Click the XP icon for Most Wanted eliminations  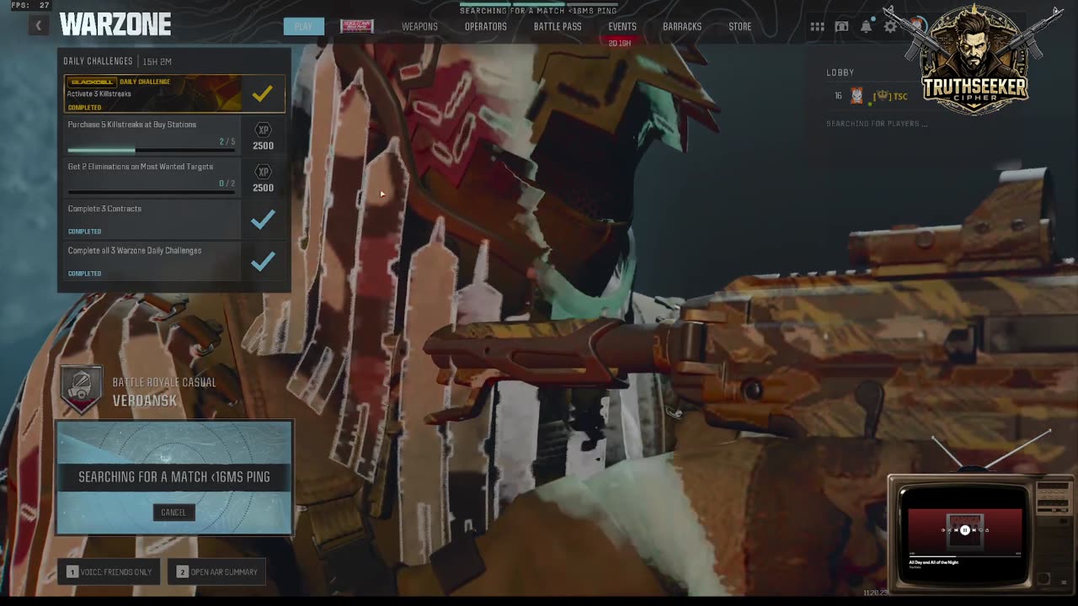pos(263,173)
